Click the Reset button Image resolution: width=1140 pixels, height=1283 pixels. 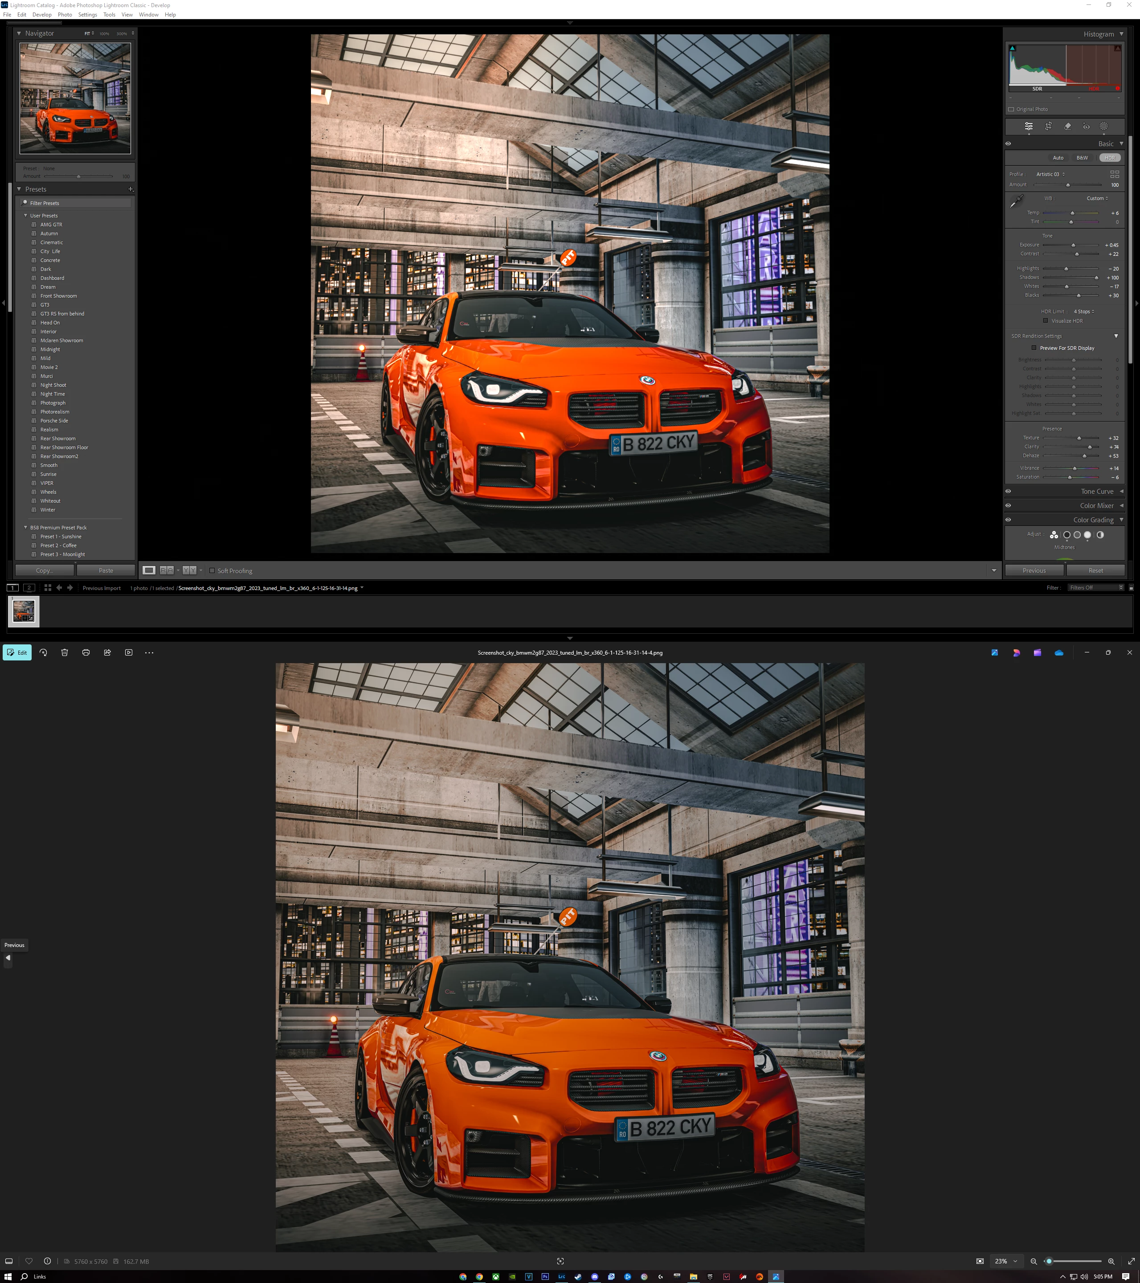point(1095,570)
